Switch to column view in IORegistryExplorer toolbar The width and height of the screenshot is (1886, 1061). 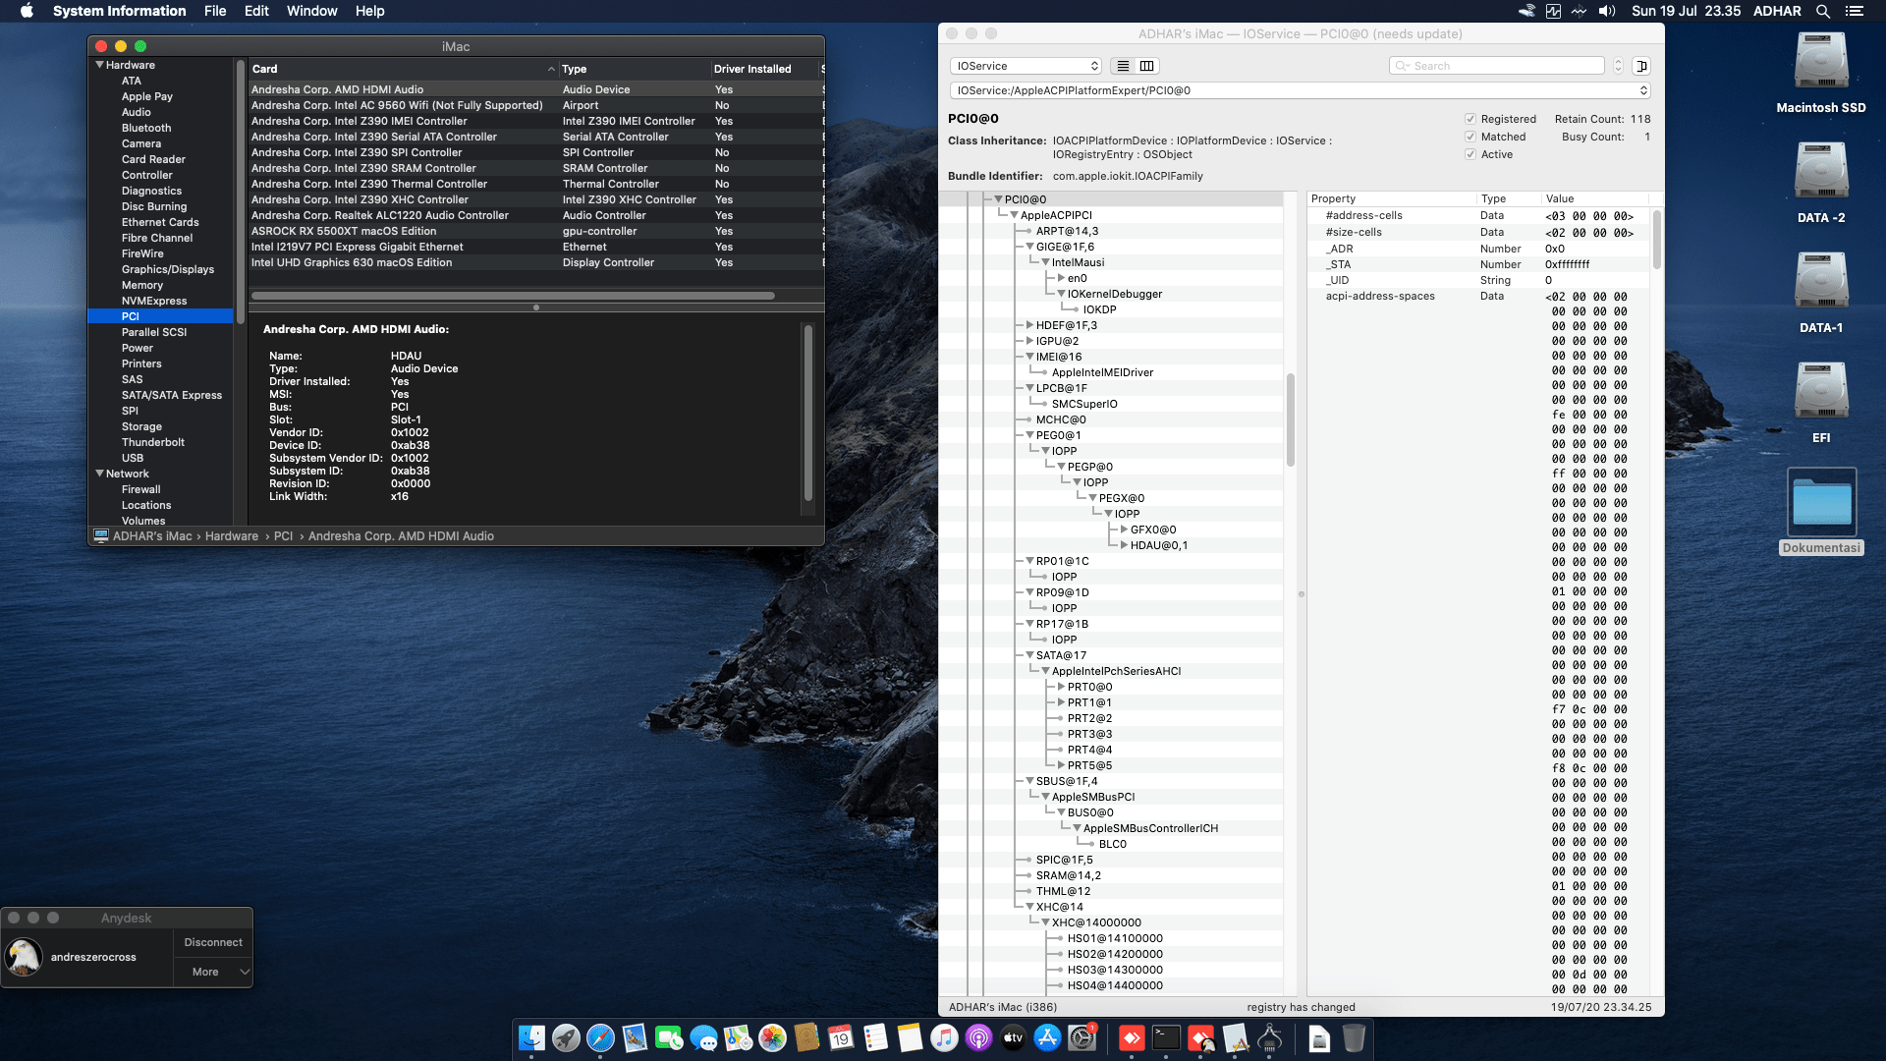(x=1146, y=66)
